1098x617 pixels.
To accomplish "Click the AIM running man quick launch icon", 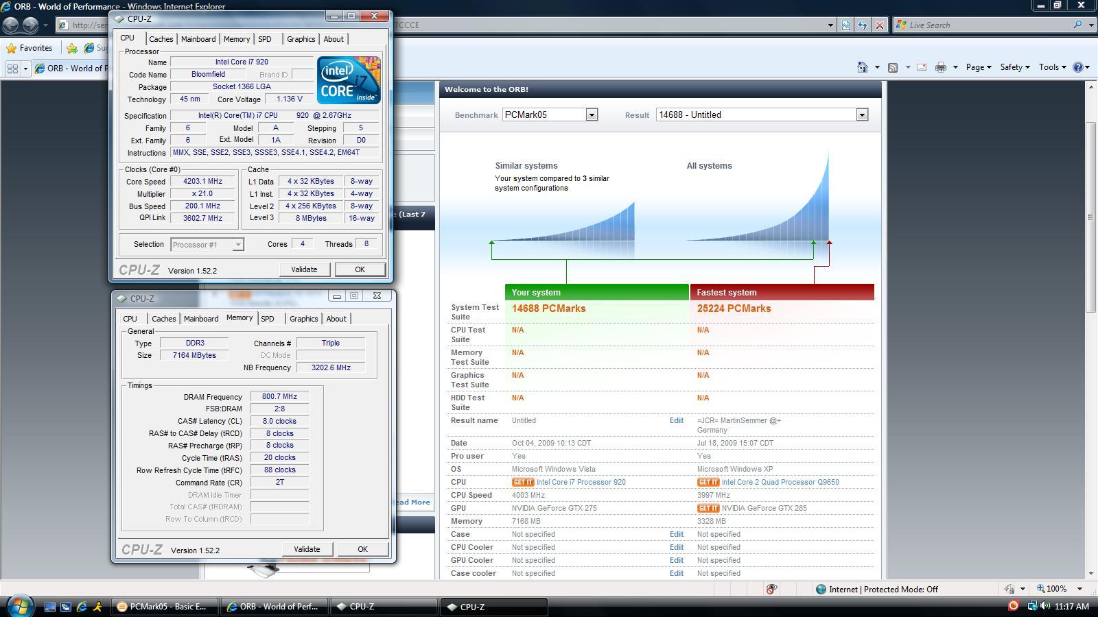I will pyautogui.click(x=97, y=607).
